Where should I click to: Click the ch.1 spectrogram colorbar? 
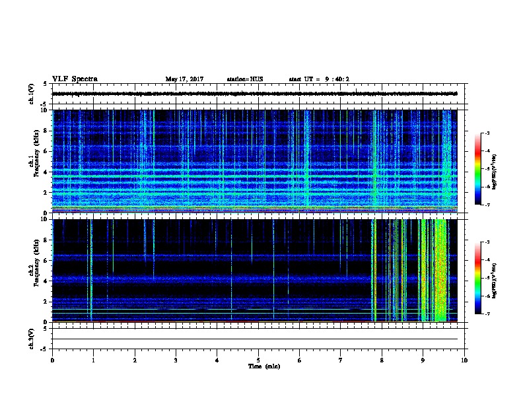click(x=477, y=169)
